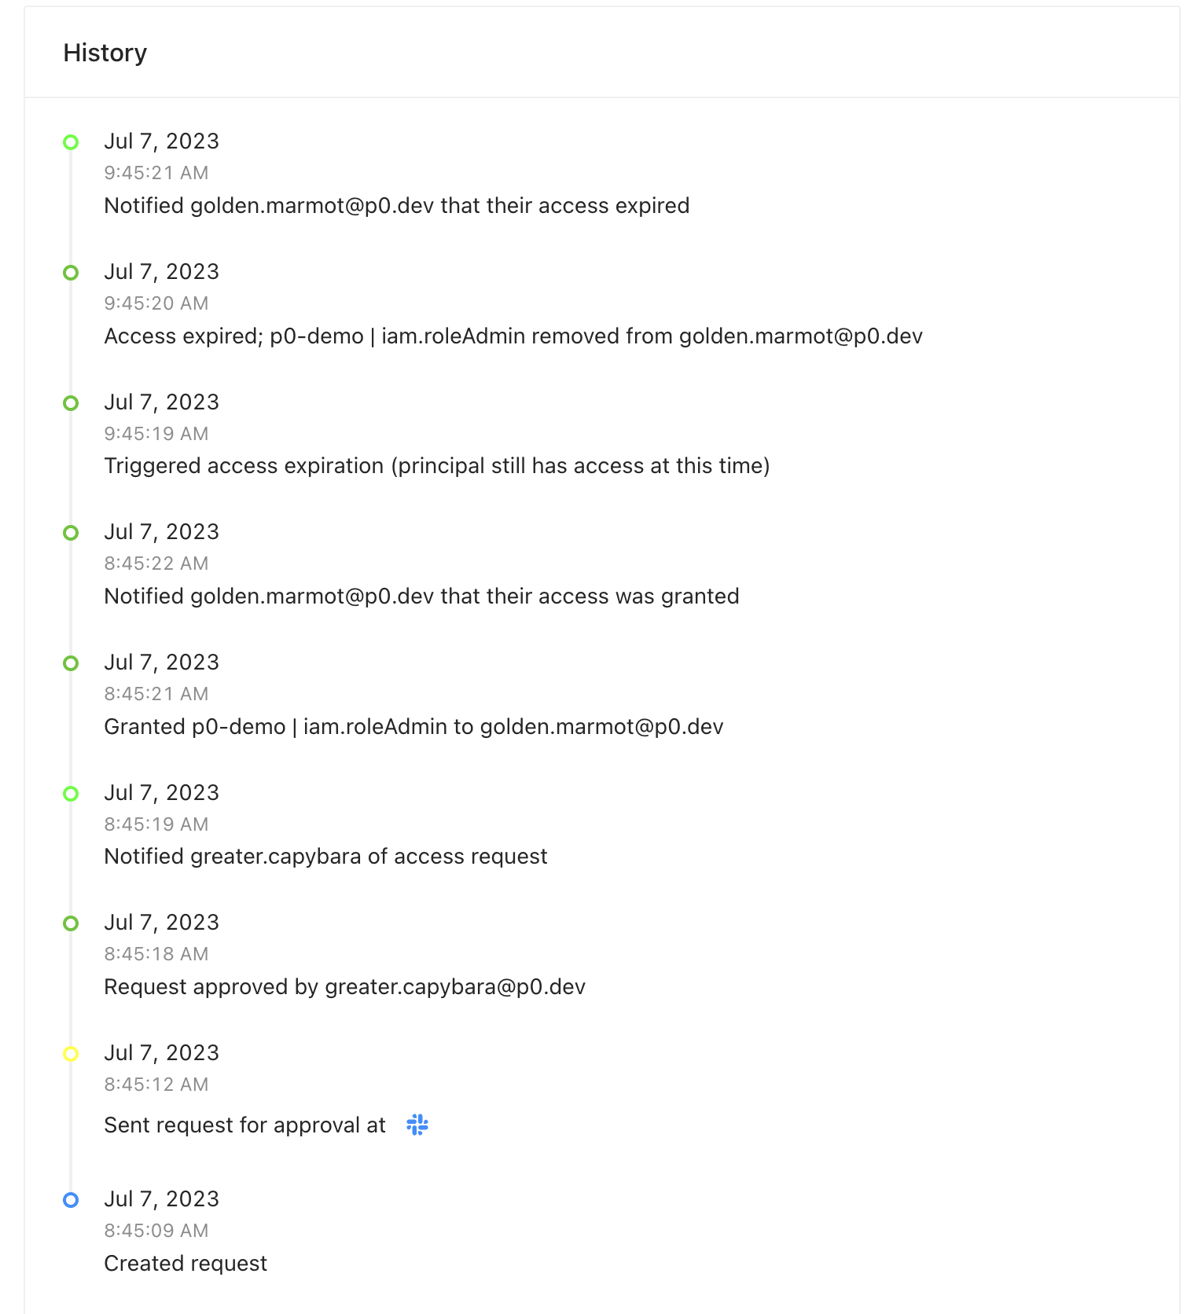Click 'Request approved by greater.capybara@p0.dev' text
The width and height of the screenshot is (1198, 1314).
[x=344, y=987]
